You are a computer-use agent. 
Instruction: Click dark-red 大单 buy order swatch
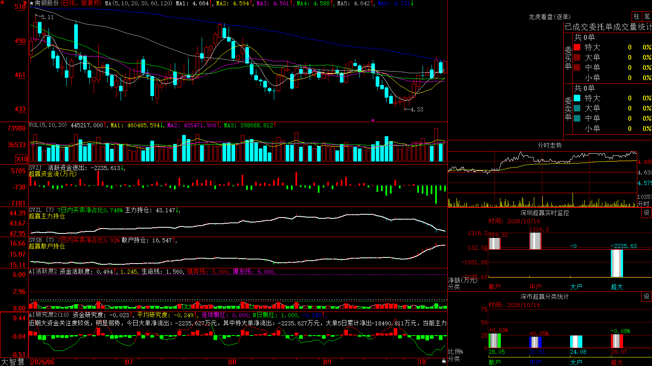577,57
